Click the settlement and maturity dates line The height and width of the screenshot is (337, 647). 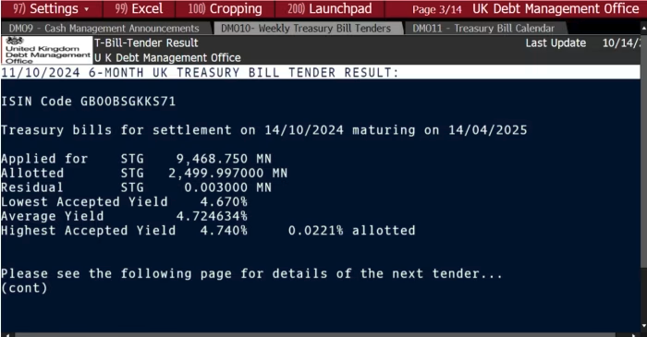pos(264,130)
